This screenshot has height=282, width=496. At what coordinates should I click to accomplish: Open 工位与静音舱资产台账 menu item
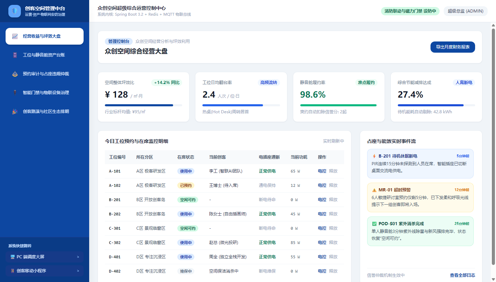[45, 55]
